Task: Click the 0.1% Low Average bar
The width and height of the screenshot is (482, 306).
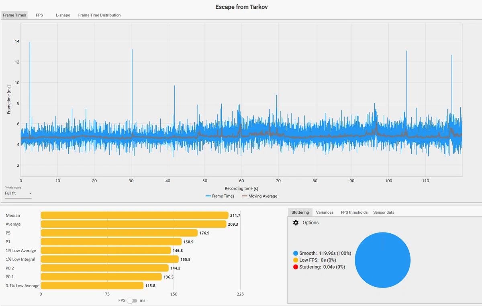Action: coord(92,286)
